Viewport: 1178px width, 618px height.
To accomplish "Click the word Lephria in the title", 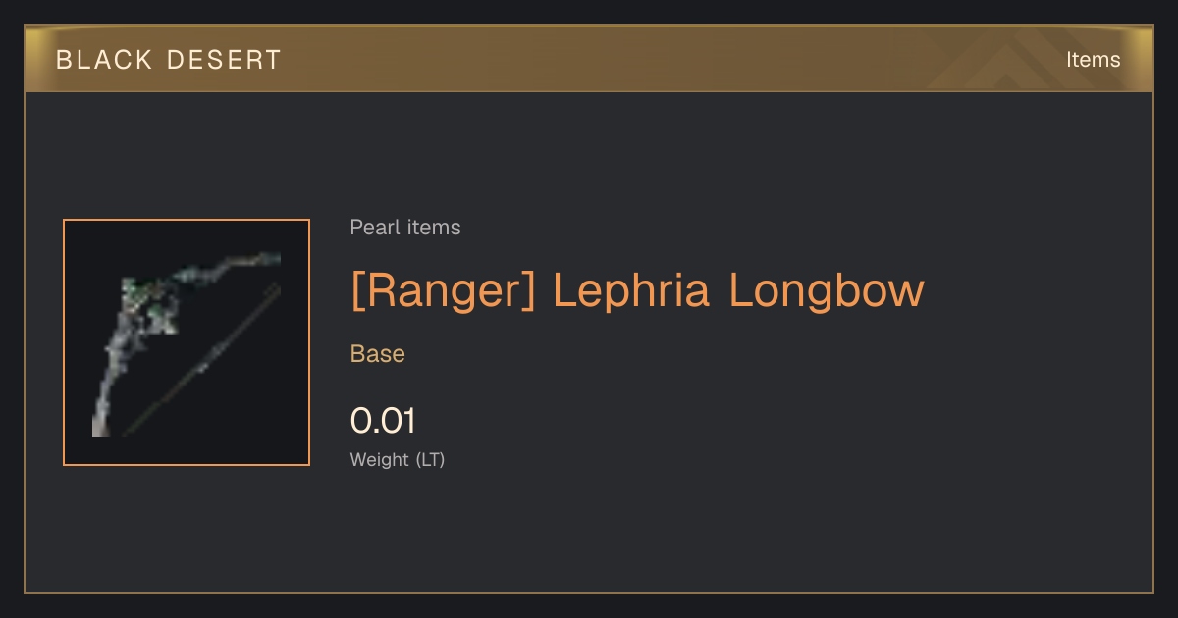I will click(x=631, y=291).
